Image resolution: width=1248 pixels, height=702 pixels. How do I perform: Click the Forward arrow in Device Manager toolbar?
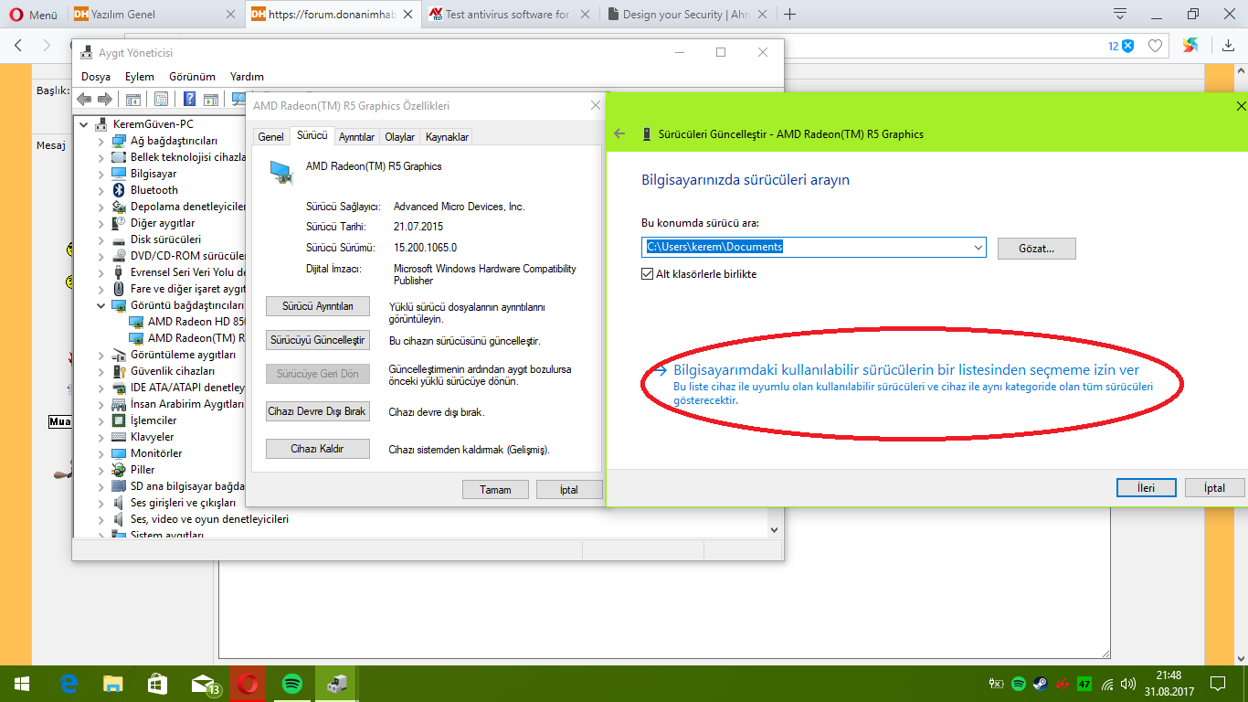(105, 99)
